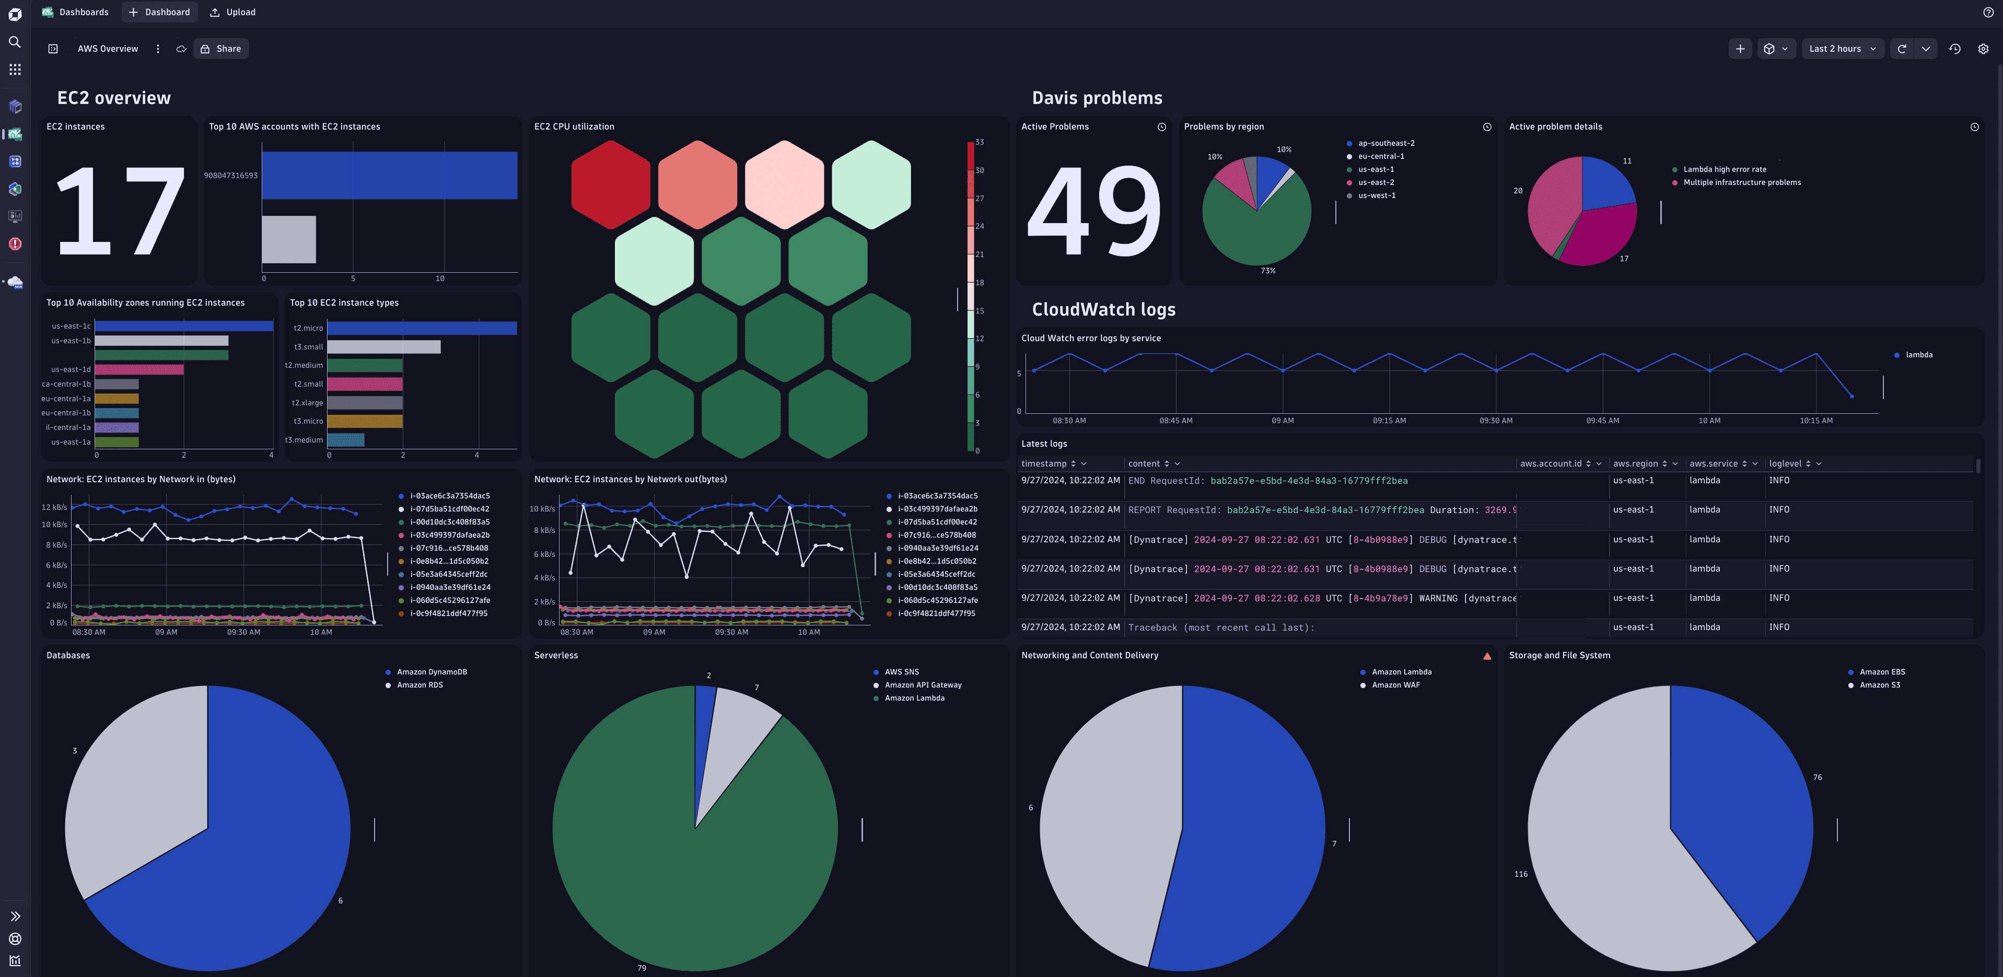Open the Dashboards app icon in sidebar
This screenshot has height=977, width=2003.
click(x=15, y=134)
